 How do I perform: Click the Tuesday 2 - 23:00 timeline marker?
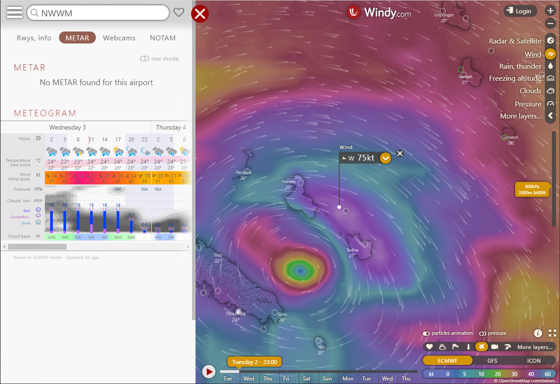pyautogui.click(x=254, y=362)
